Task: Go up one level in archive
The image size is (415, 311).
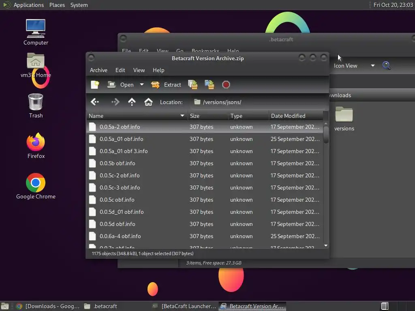Action: click(132, 102)
